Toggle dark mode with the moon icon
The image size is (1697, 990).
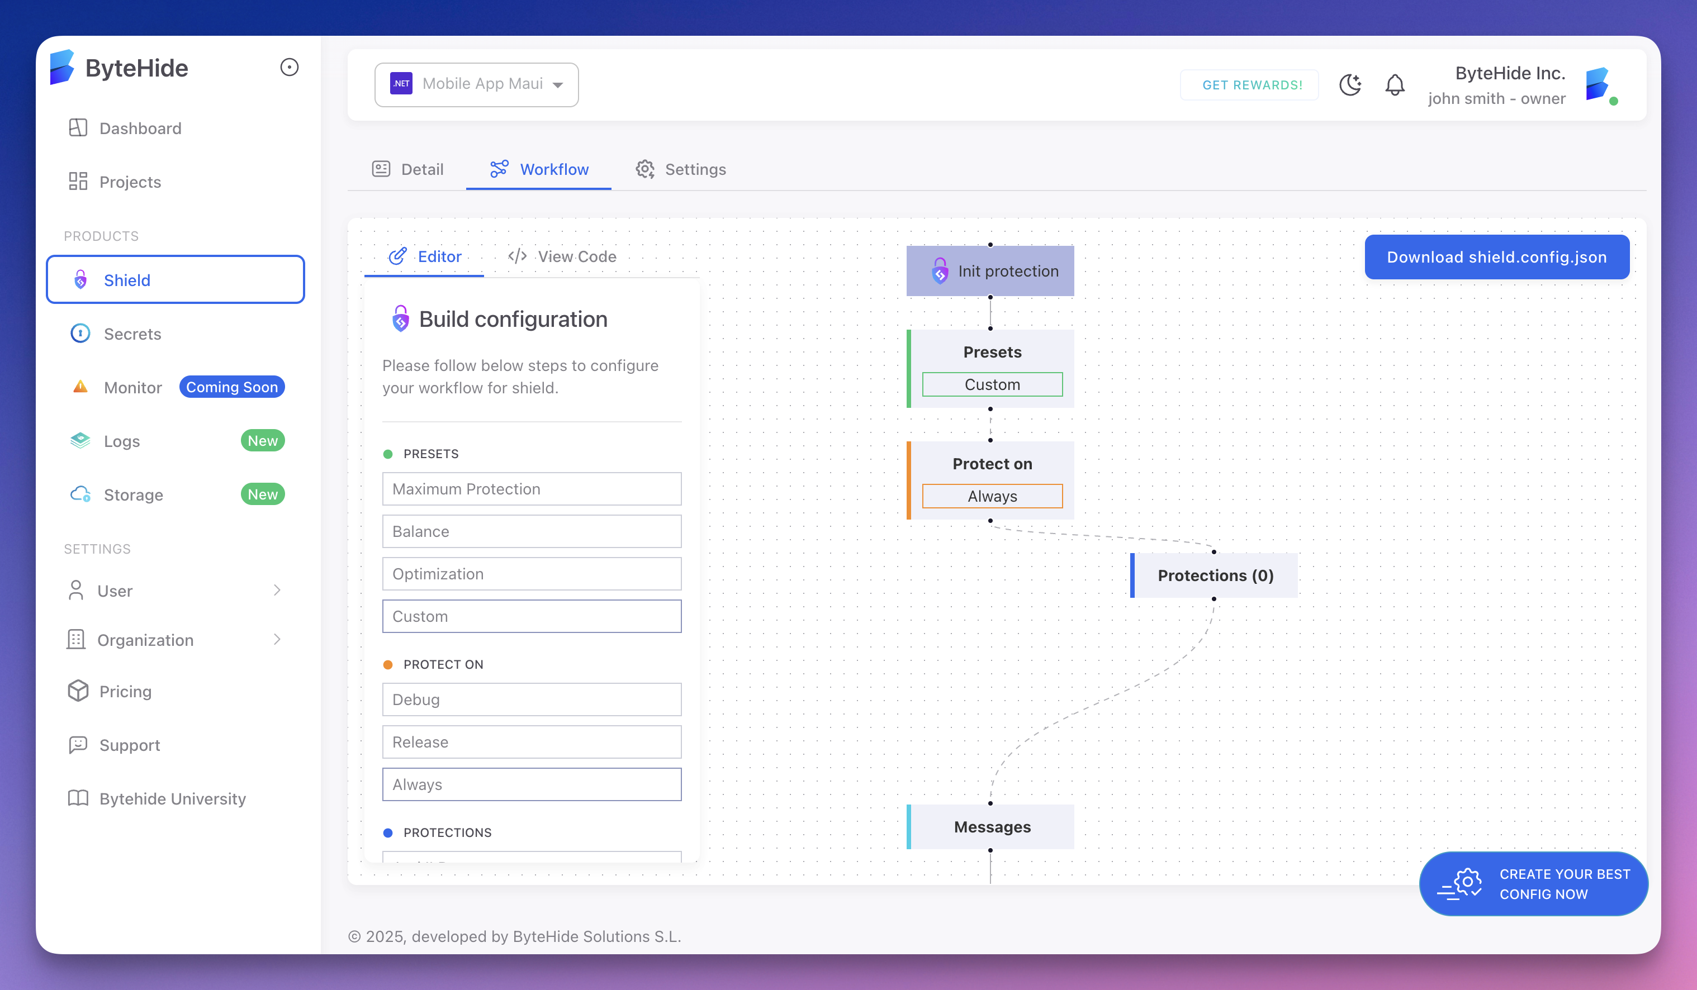tap(1349, 85)
